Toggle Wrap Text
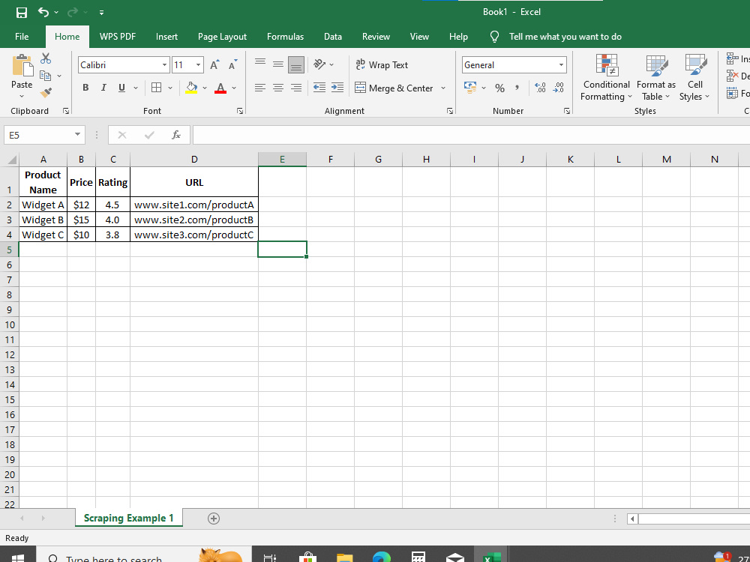Image resolution: width=750 pixels, height=562 pixels. point(382,65)
